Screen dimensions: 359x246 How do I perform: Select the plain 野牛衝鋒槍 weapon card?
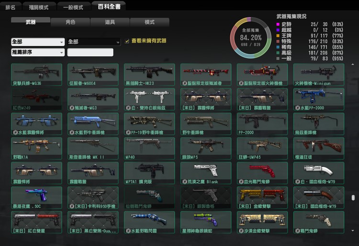coord(206,124)
